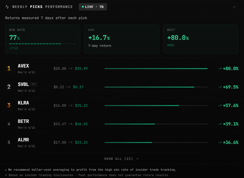Click the arrow between $17.00 and $23.23
This screenshot has height=178, width=244.
70,142
